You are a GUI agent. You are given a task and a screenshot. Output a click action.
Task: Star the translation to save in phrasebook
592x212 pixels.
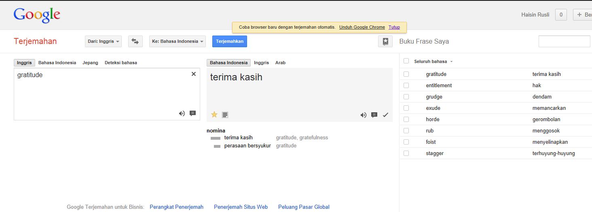click(214, 115)
